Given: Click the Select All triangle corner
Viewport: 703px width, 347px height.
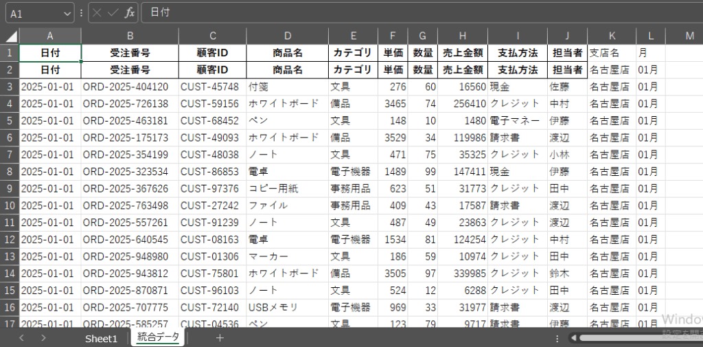Looking at the screenshot, I should (x=10, y=36).
